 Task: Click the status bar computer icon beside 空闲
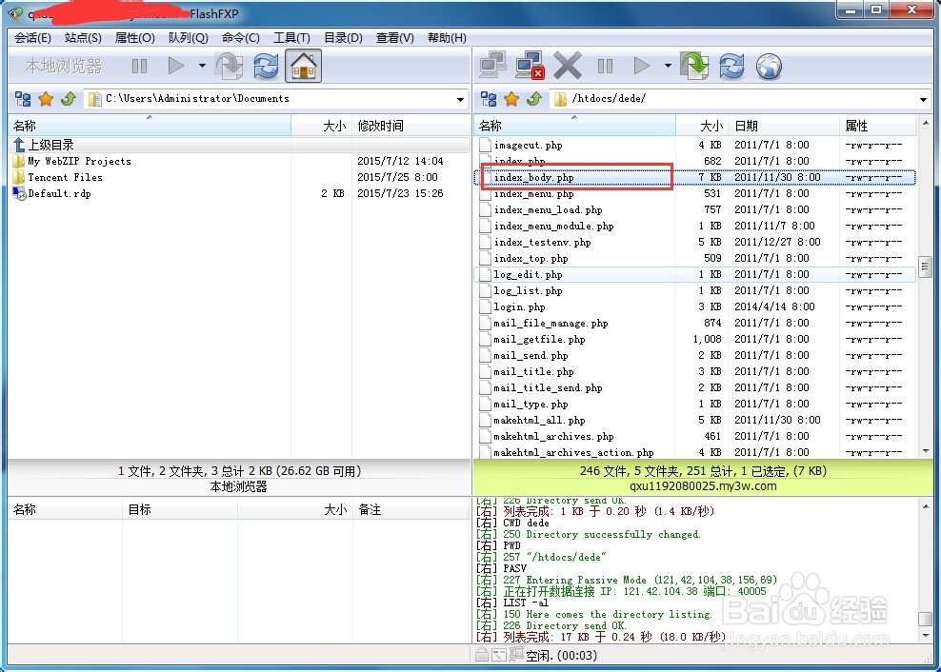coord(515,655)
